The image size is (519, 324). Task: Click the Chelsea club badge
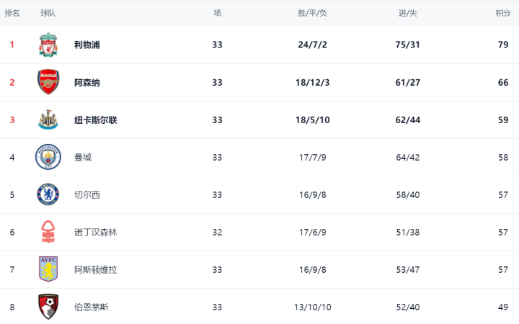coord(48,194)
